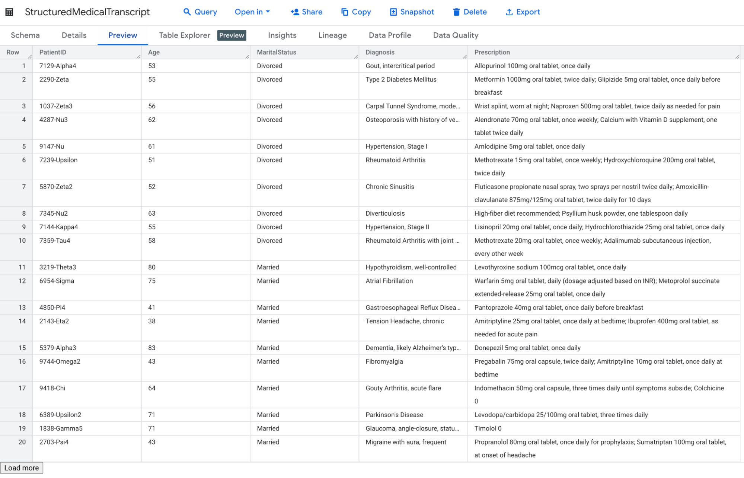Click the MaritalStatus column header
This screenshot has width=744, height=478.
[304, 53]
